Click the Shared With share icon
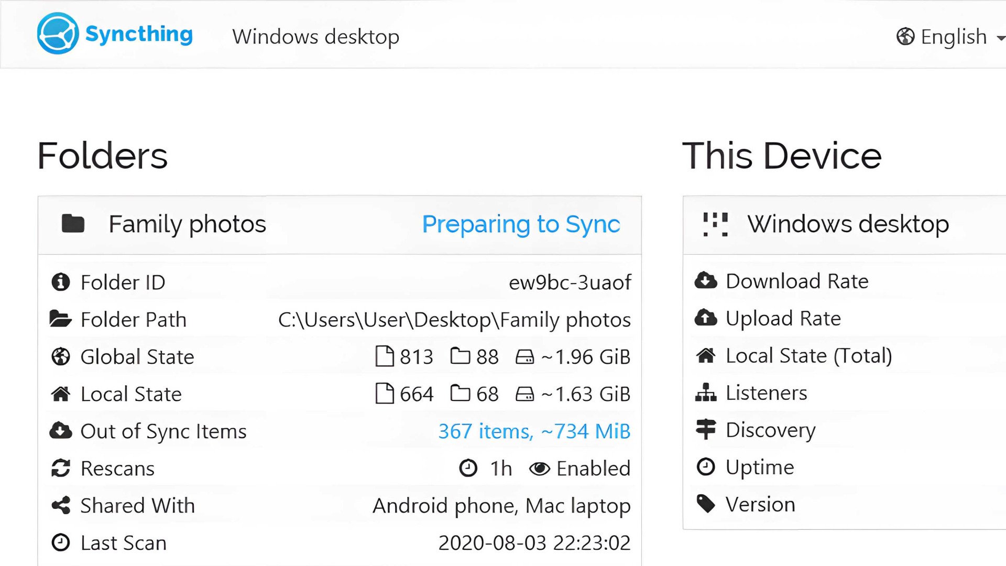The height and width of the screenshot is (566, 1006). tap(61, 505)
